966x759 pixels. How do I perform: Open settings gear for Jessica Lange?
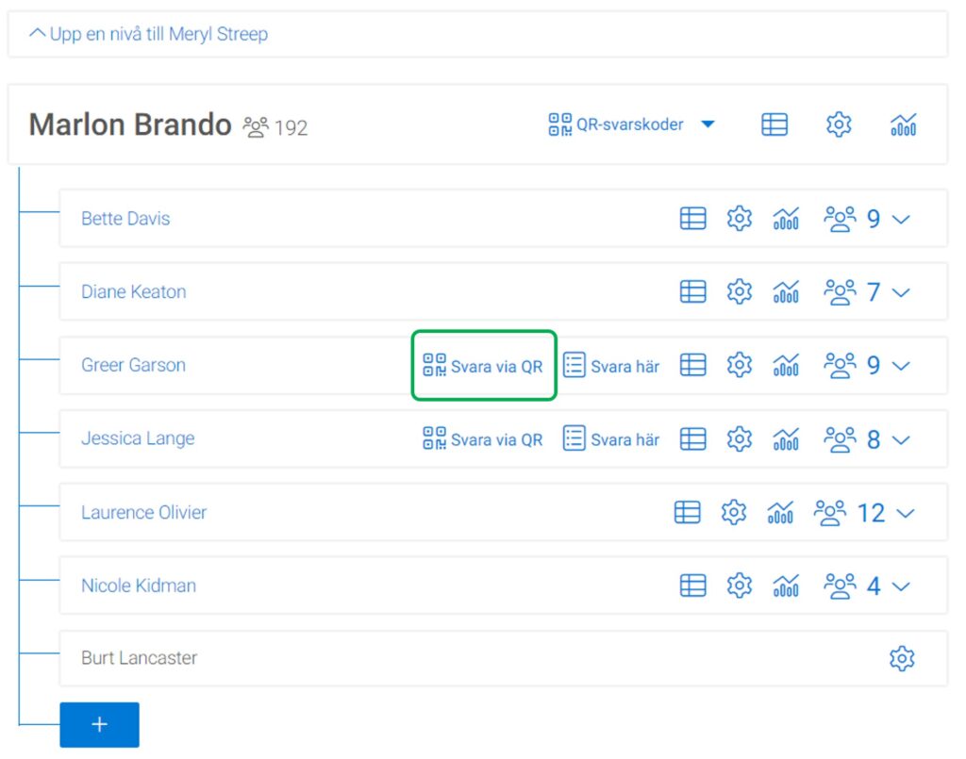tap(739, 439)
